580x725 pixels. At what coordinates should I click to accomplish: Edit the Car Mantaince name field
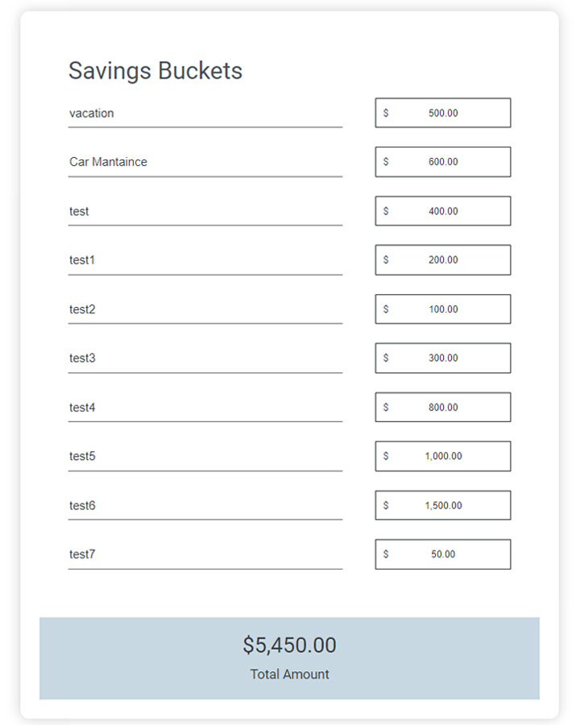coord(205,162)
